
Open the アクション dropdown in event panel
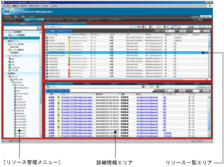[203, 87]
